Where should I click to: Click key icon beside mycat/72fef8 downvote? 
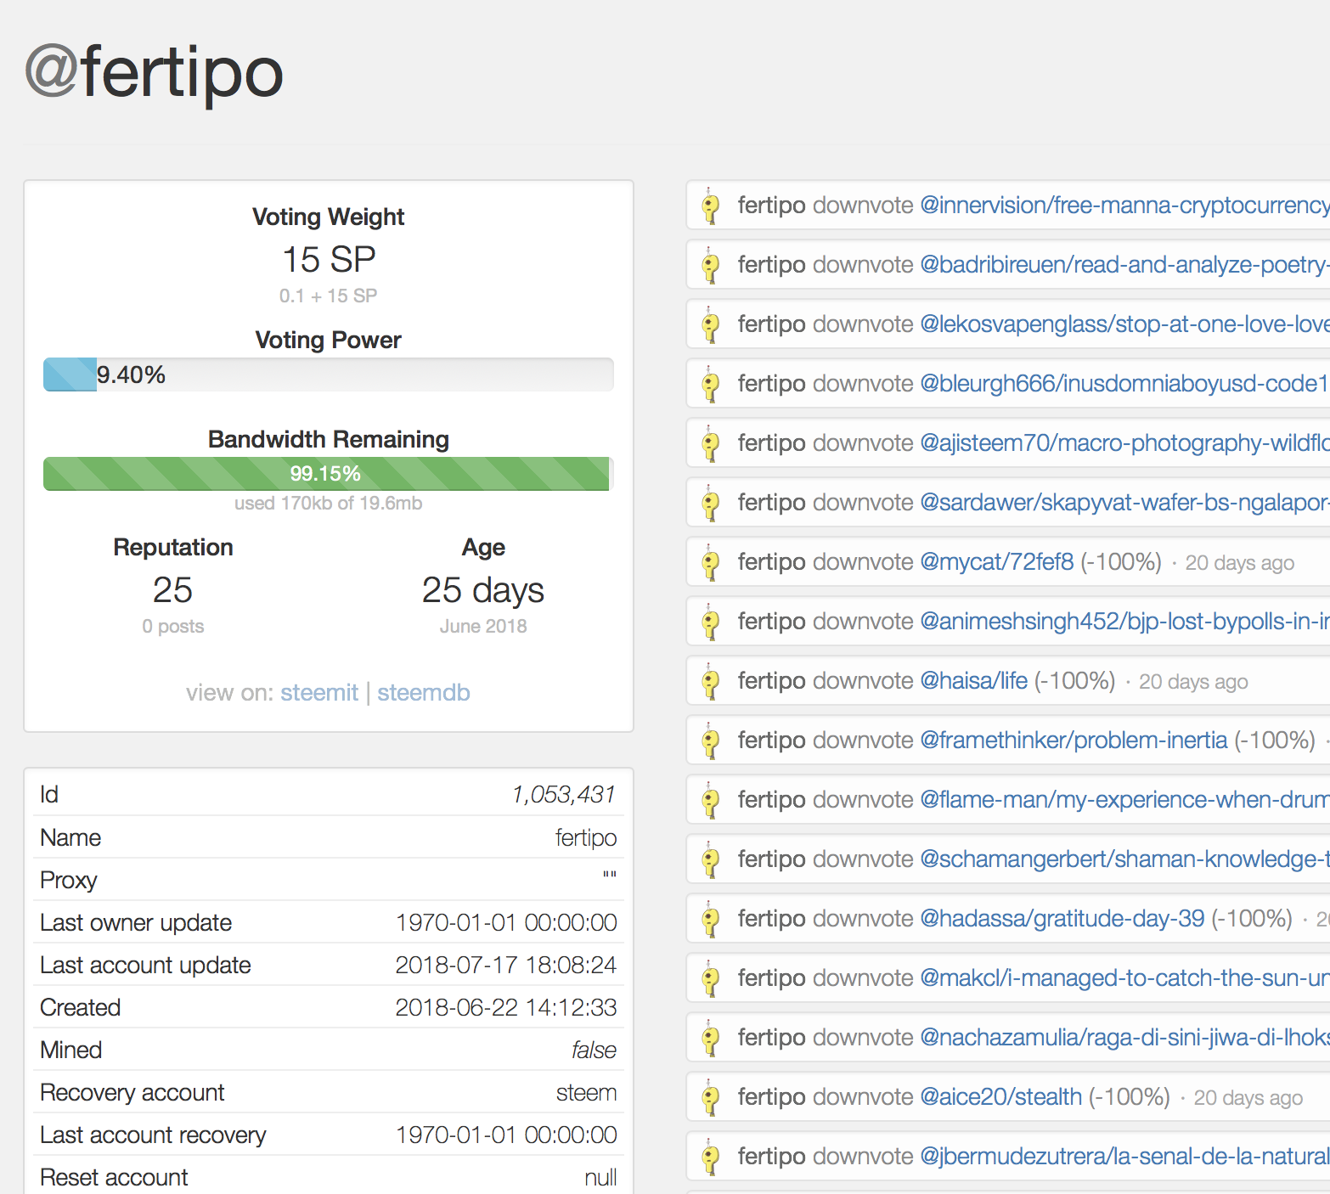[x=711, y=563]
